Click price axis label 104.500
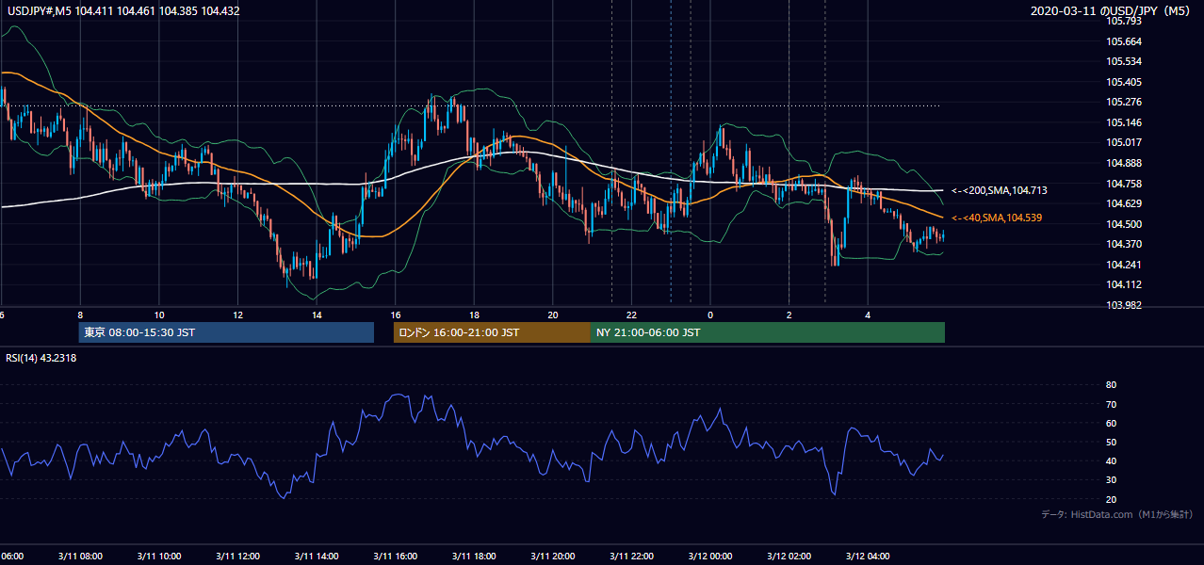This screenshot has height=565, width=1204. [x=1124, y=224]
